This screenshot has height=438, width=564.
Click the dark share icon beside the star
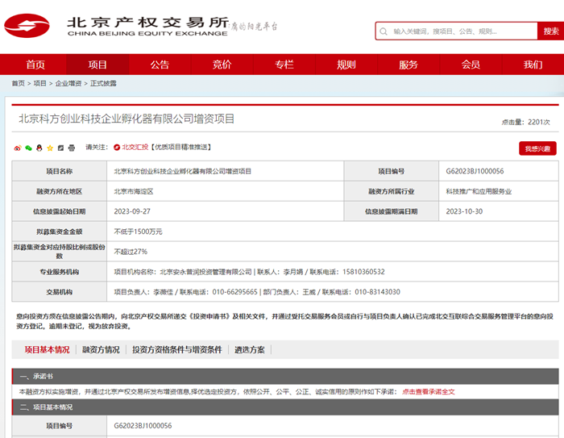point(60,148)
